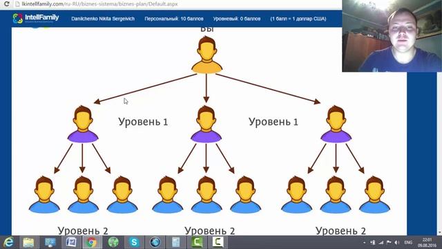Screen dimensions: 442x249
Task: Open the volume speaker tray icon
Action: tap(397, 243)
